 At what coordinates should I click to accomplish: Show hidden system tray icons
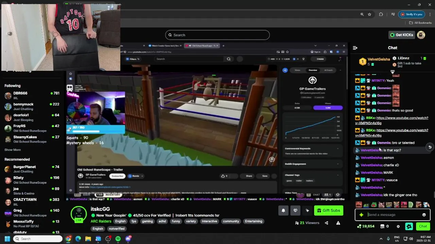(381, 239)
